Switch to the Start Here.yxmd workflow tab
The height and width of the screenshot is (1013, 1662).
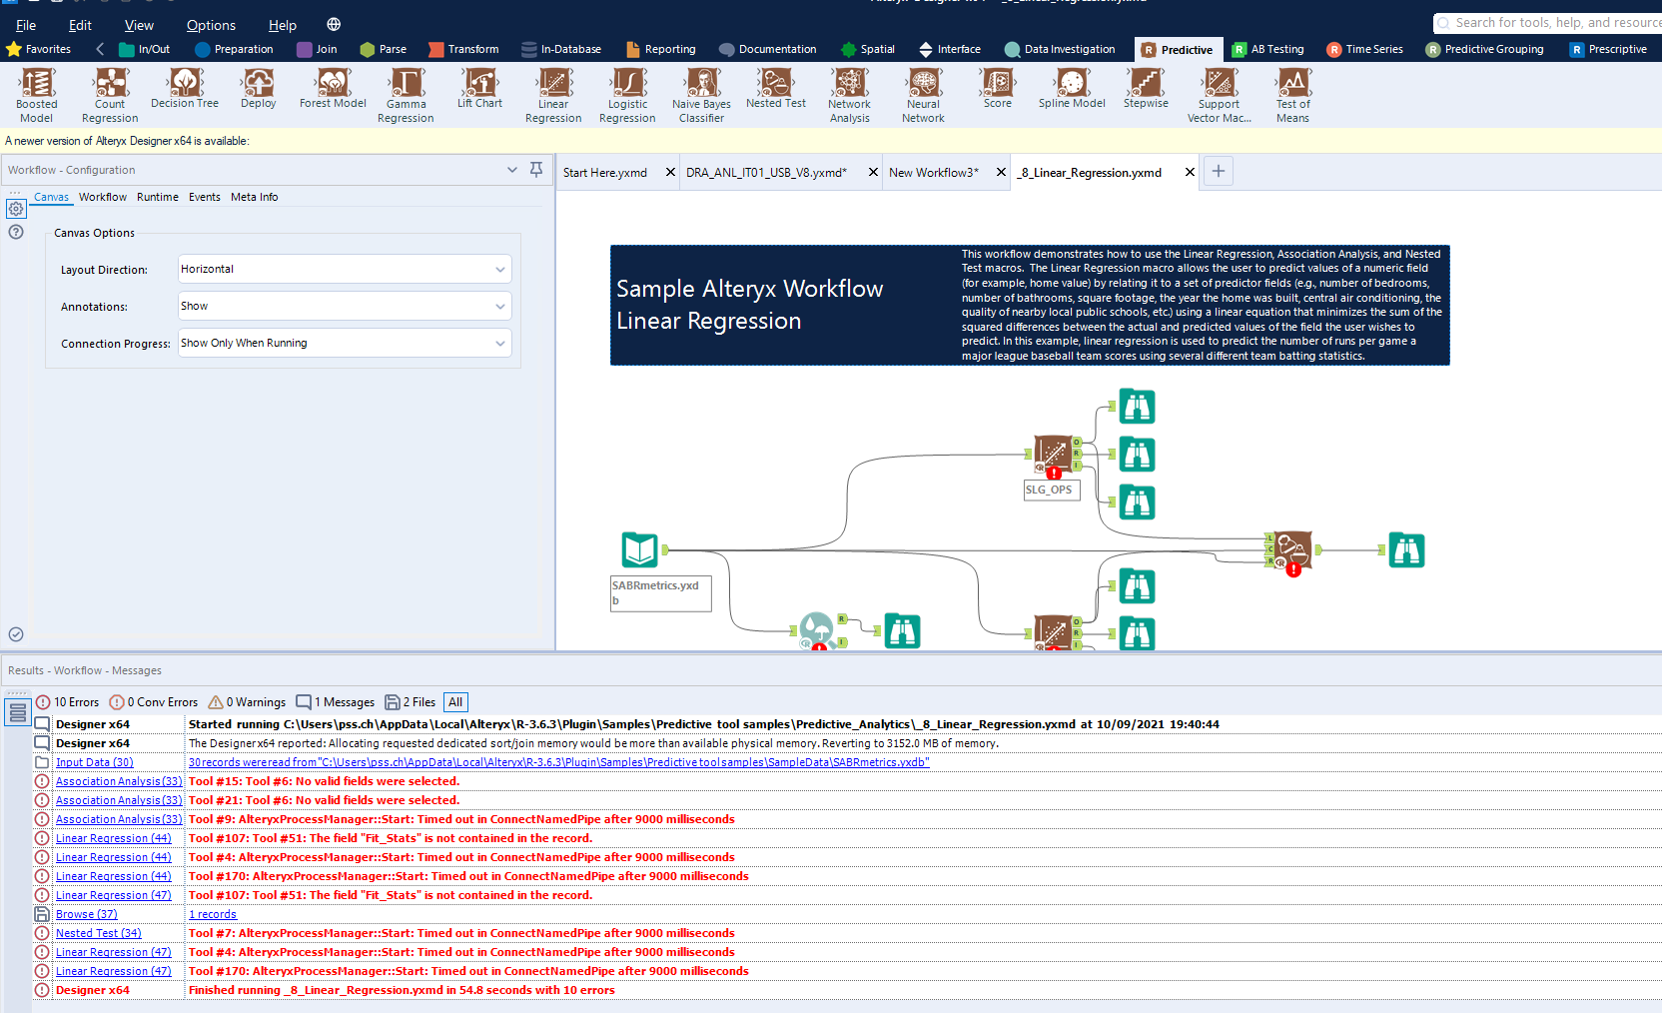click(604, 172)
